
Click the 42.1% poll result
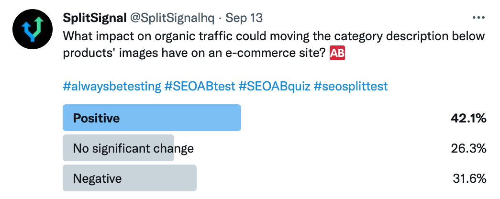pos(468,119)
